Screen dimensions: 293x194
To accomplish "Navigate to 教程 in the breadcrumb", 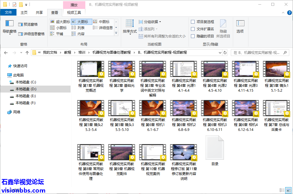I will coord(68,52).
